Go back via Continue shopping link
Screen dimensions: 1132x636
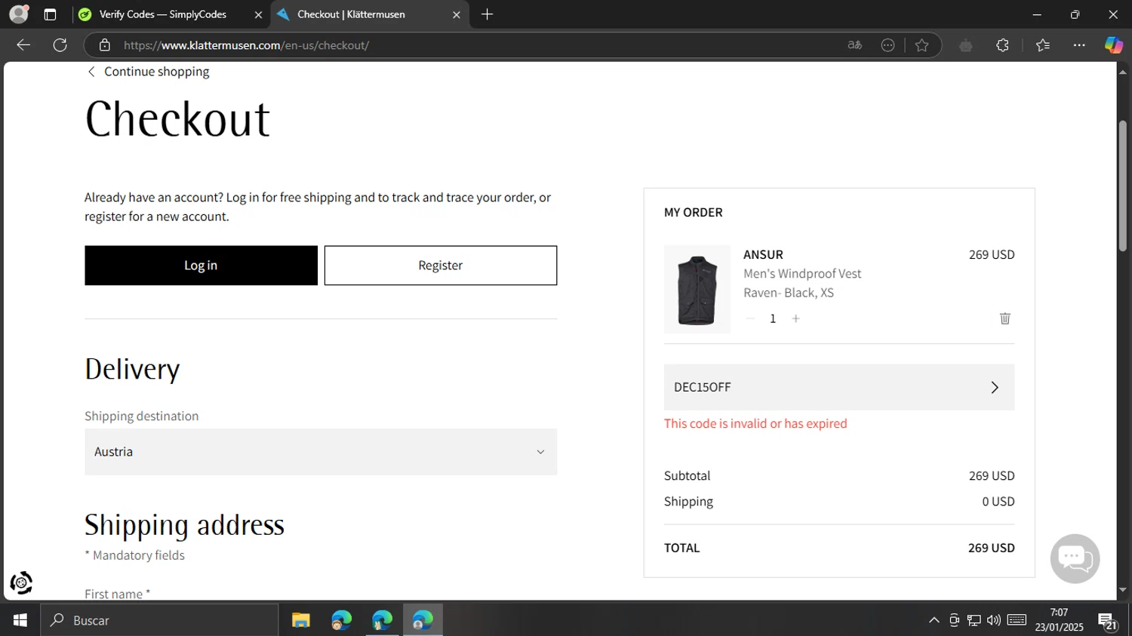click(149, 72)
